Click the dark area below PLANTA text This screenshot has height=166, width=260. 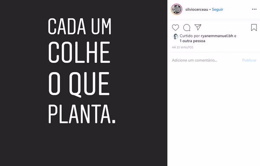[84, 145]
